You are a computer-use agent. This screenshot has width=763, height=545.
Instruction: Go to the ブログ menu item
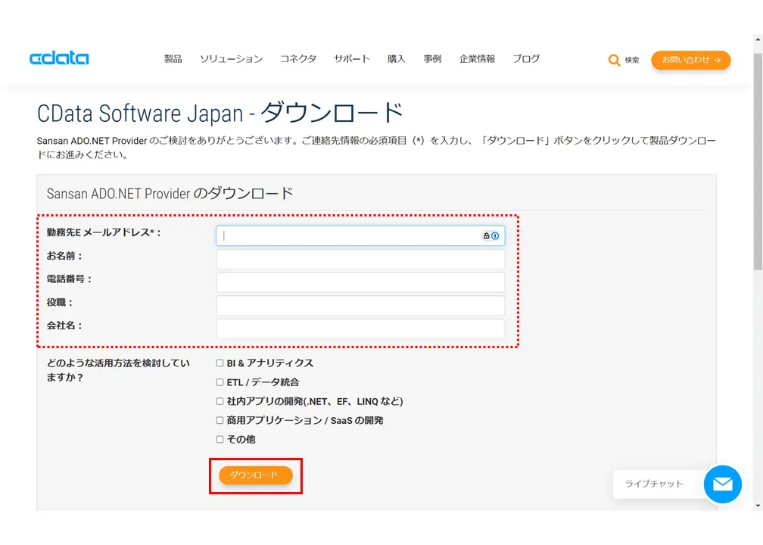527,59
